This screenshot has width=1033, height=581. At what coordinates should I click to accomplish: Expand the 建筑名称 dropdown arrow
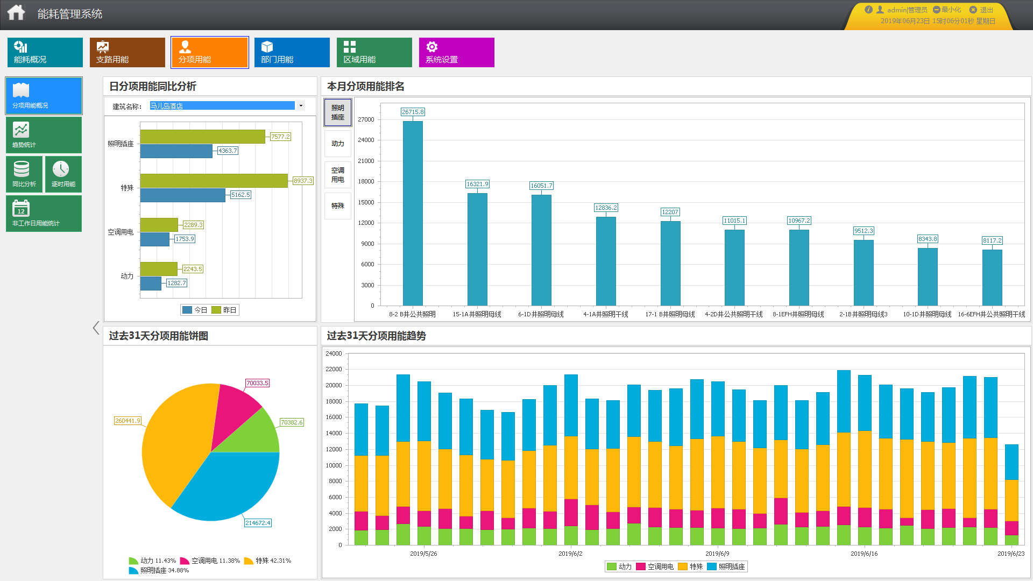pos(301,106)
